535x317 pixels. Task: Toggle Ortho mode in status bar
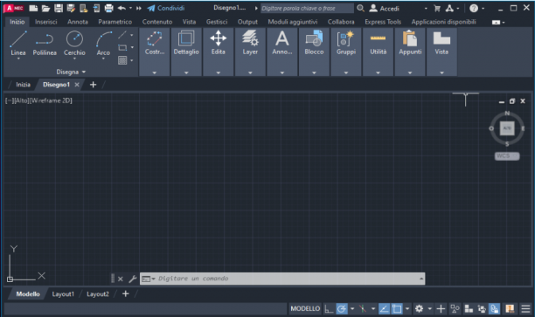[329, 309]
